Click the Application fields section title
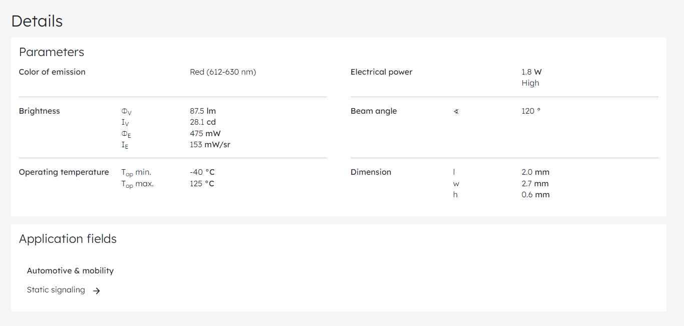The width and height of the screenshot is (684, 326). (68, 239)
